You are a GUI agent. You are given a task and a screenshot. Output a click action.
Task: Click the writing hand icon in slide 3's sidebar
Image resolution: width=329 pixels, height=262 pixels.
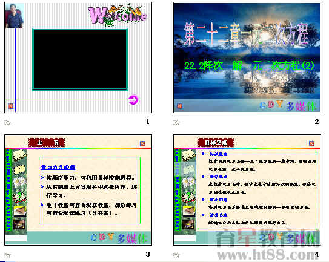(20, 212)
